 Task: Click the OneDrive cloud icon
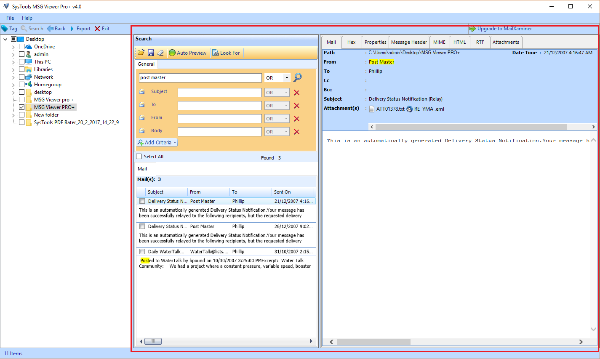[x=29, y=47]
